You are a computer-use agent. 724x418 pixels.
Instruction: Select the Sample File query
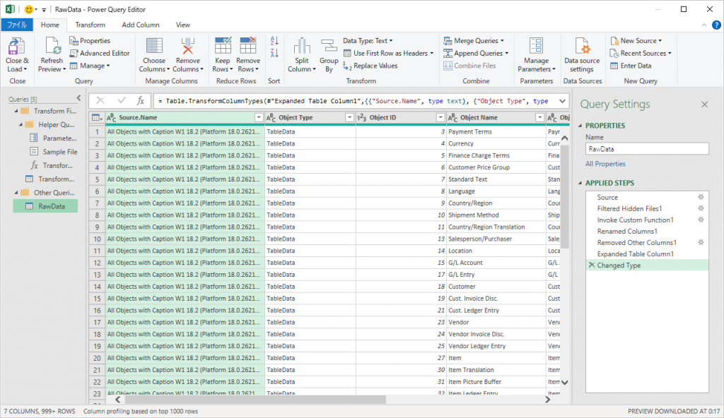click(53, 152)
